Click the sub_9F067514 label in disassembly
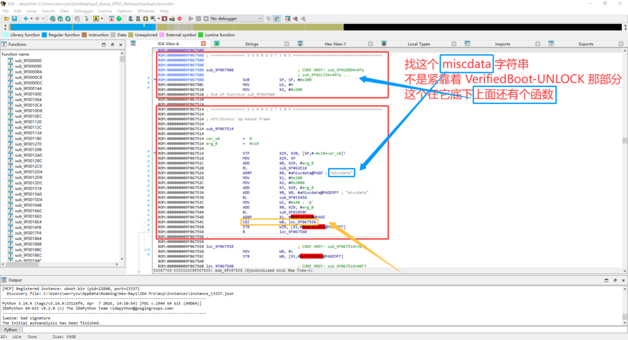The height and width of the screenshot is (340, 628). pos(220,129)
